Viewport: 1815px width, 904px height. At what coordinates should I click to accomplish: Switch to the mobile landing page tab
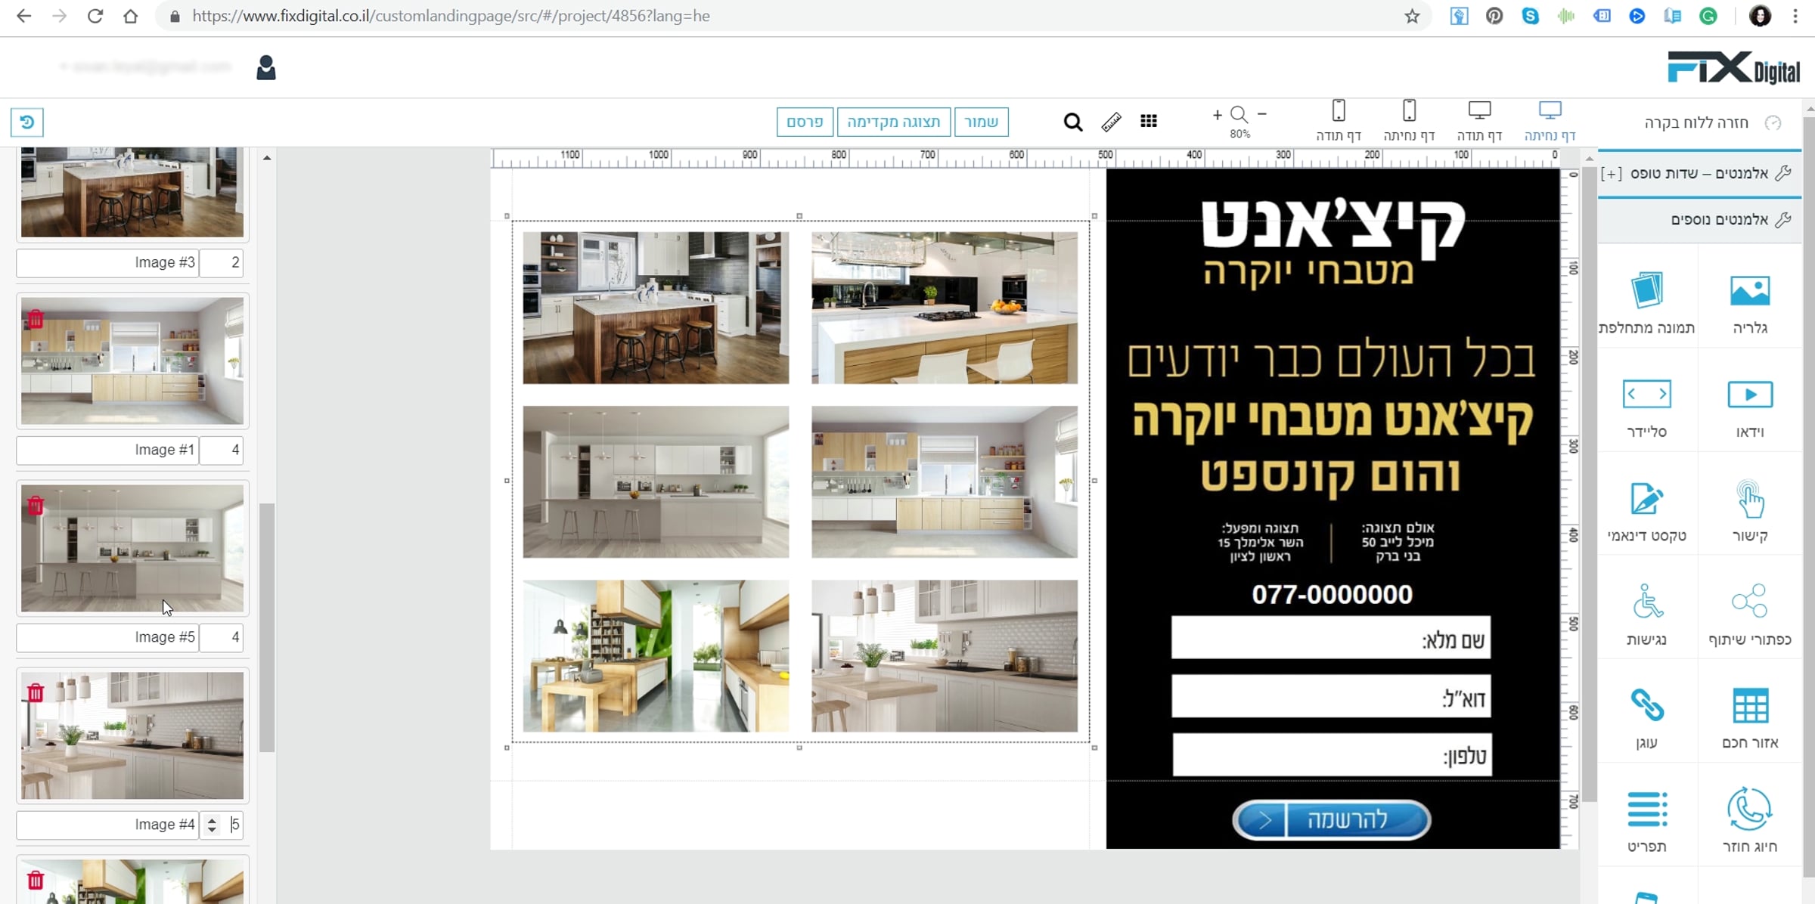coord(1409,122)
